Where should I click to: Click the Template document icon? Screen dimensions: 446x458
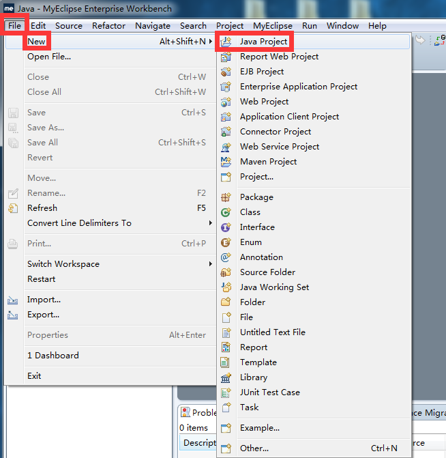[225, 362]
